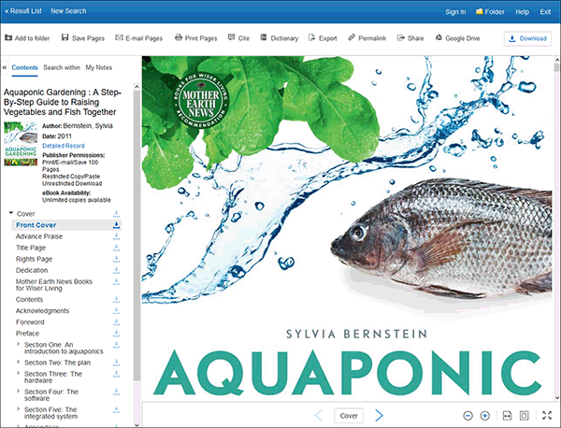The width and height of the screenshot is (561, 428).
Task: Open the Acknowledgments entry
Action: (x=43, y=310)
